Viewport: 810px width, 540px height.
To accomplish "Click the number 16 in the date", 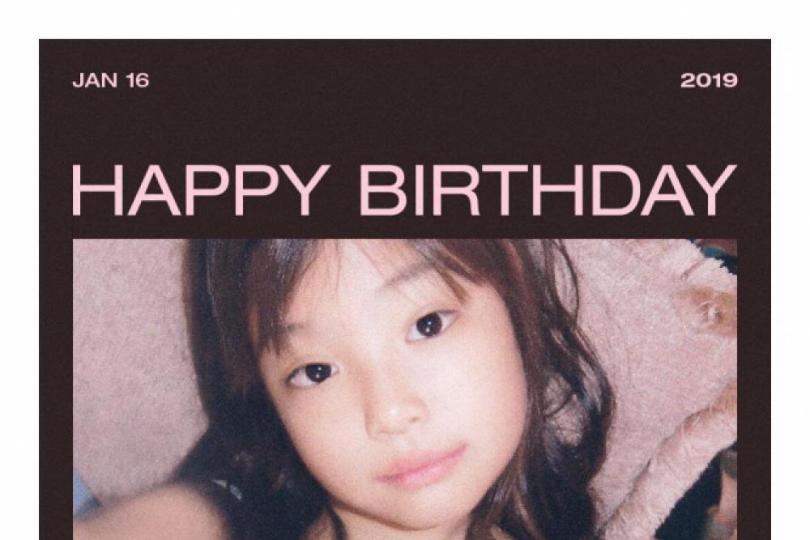I will [138, 80].
